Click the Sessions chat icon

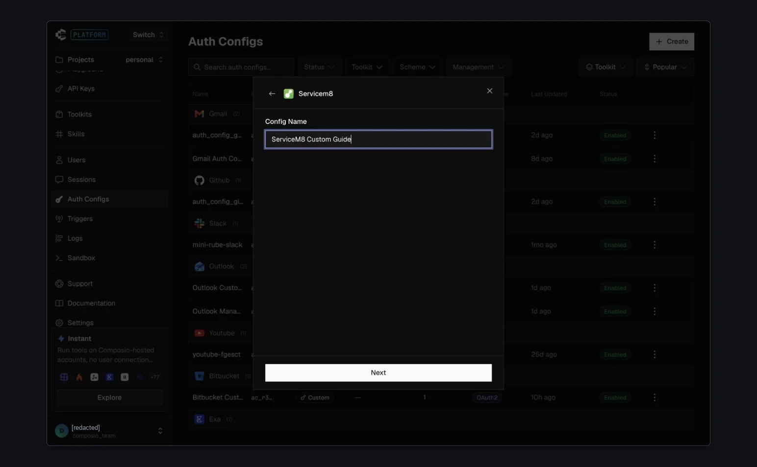click(59, 180)
